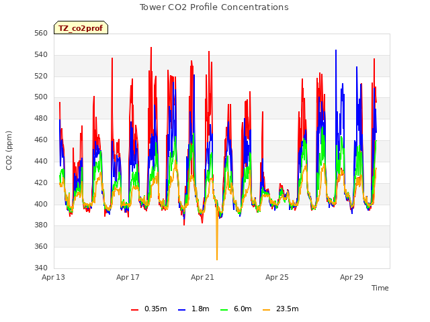The width and height of the screenshot is (430, 322).
Task: Click the 460 y-axis tick label
Action: pyautogui.click(x=41, y=140)
